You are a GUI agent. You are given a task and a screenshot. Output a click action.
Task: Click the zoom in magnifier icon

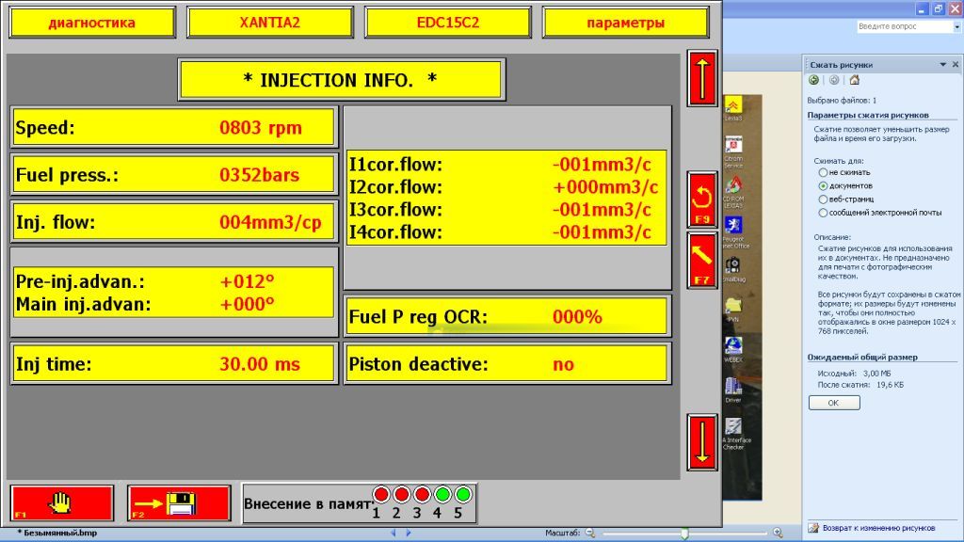point(778,533)
